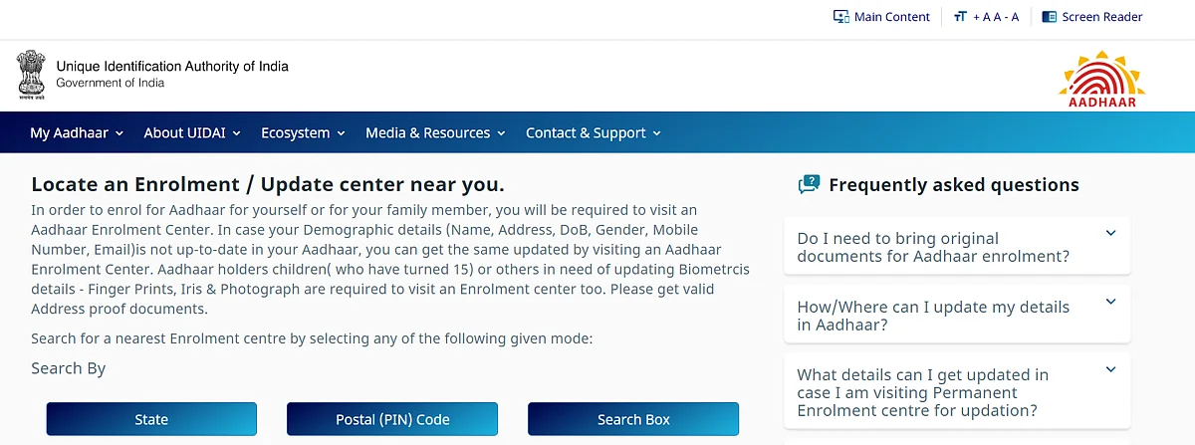Click the Government of India emblem logo
Screen dimensions: 1195x445
pos(31,76)
